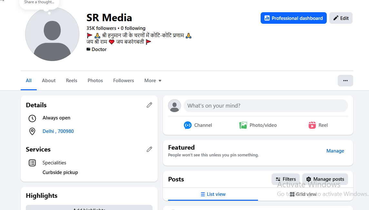This screenshot has height=210, width=369.
Task: Switch to List view
Action: [213, 194]
